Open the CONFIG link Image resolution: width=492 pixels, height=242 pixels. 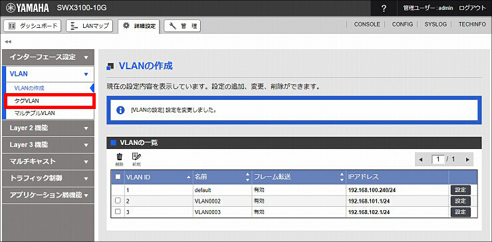(x=402, y=25)
